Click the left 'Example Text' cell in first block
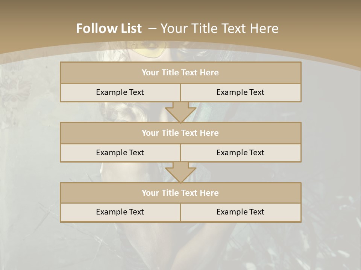This screenshot has height=270, width=361. click(x=120, y=93)
